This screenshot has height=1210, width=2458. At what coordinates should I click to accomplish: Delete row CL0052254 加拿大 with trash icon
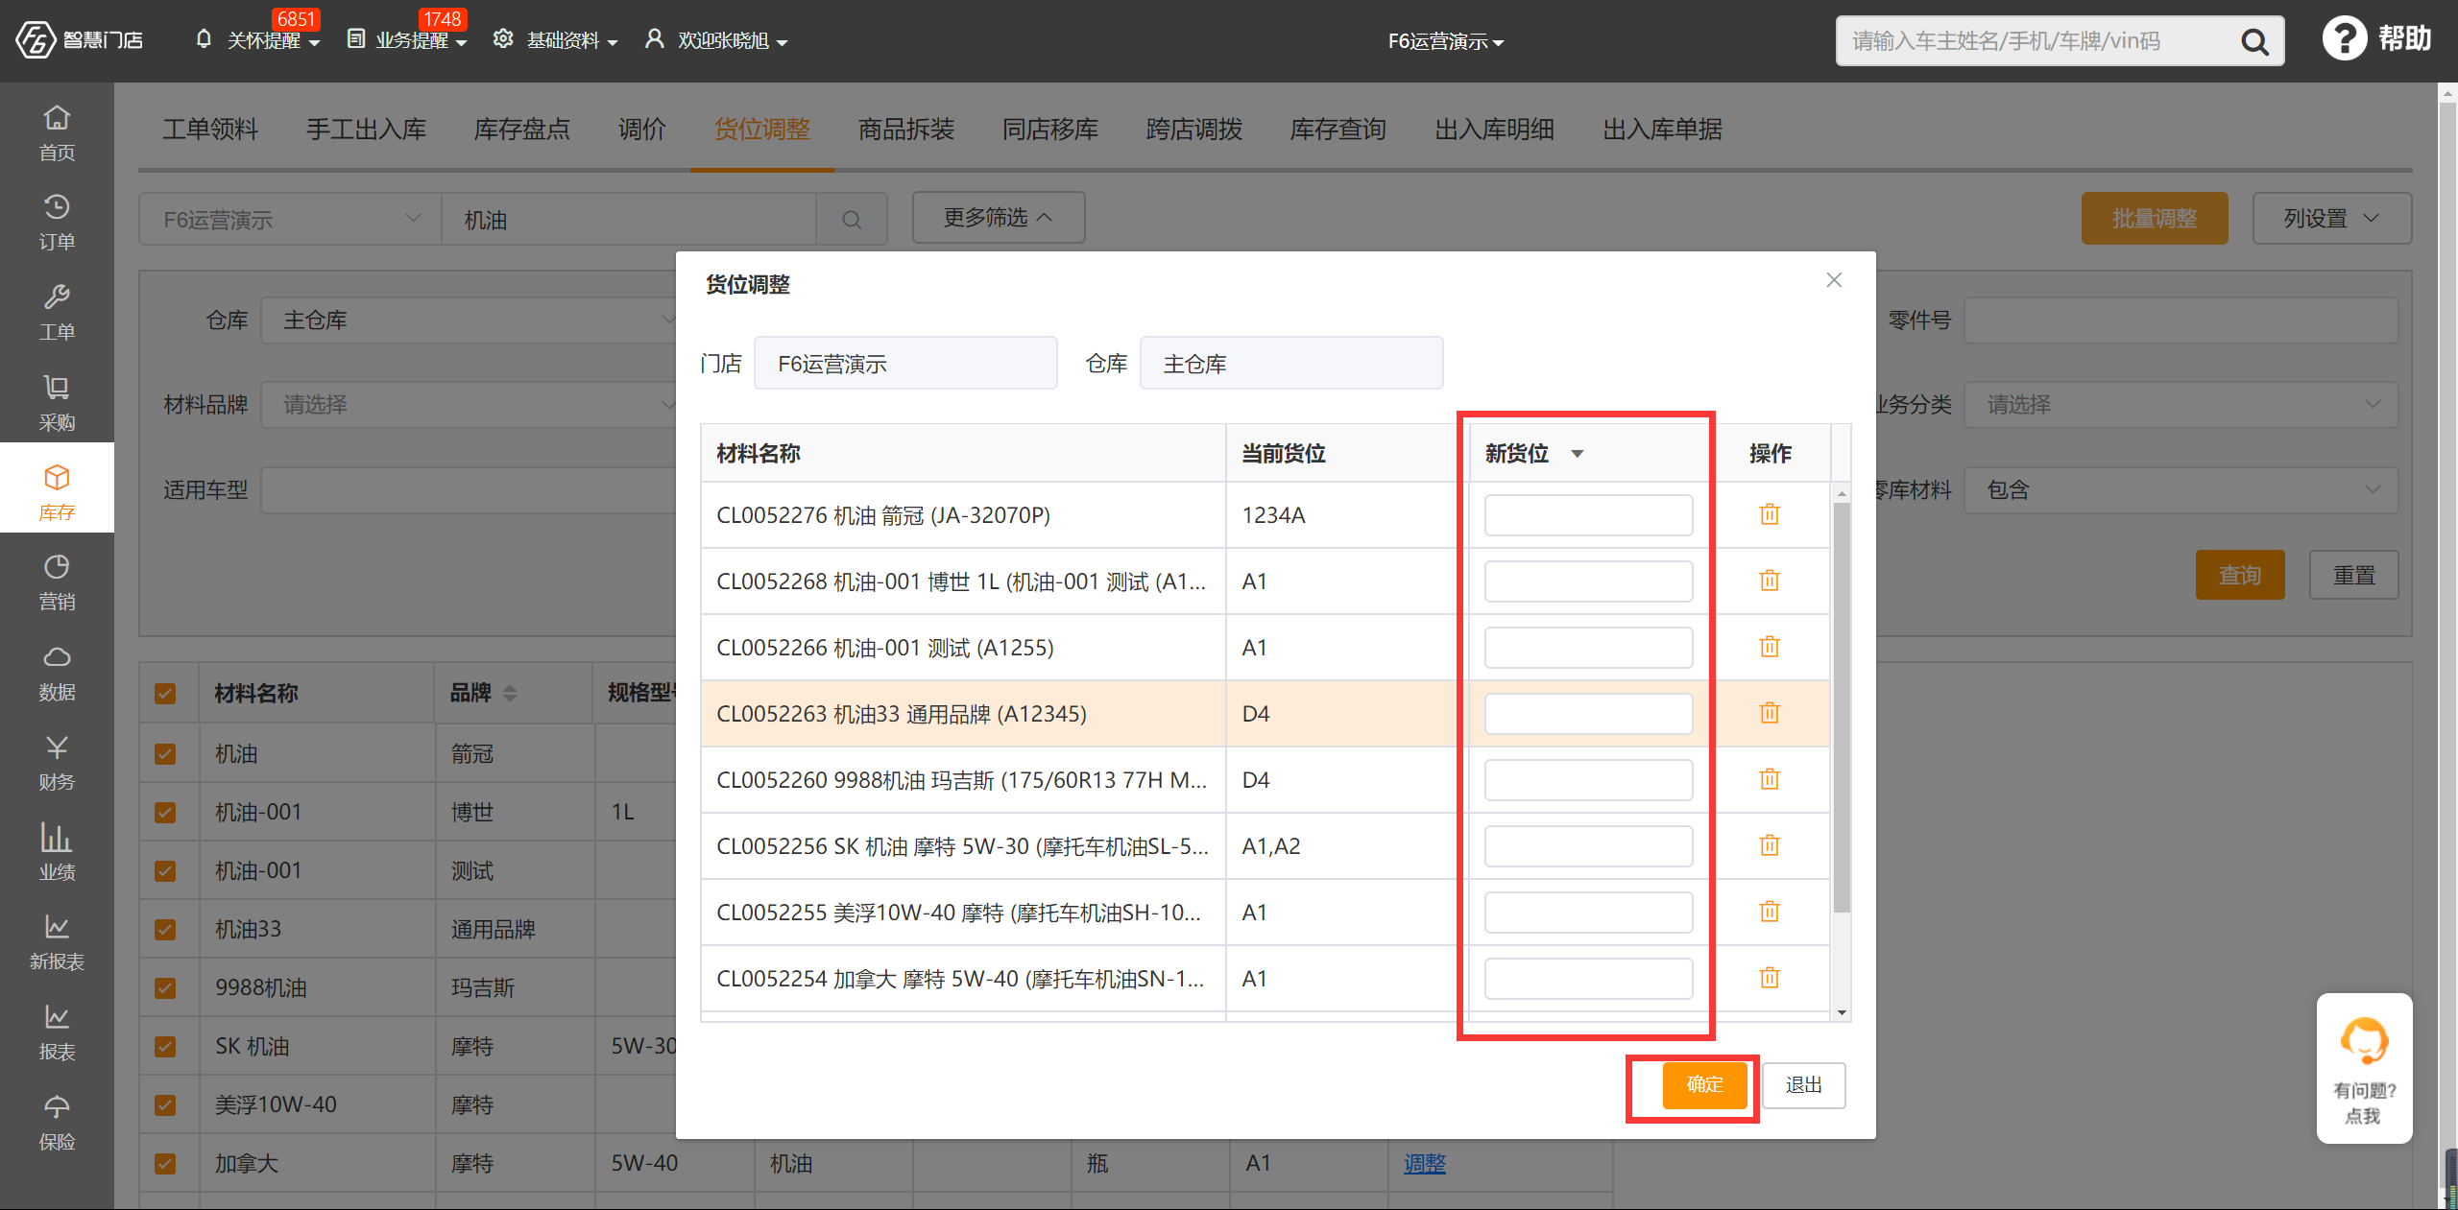[1770, 978]
